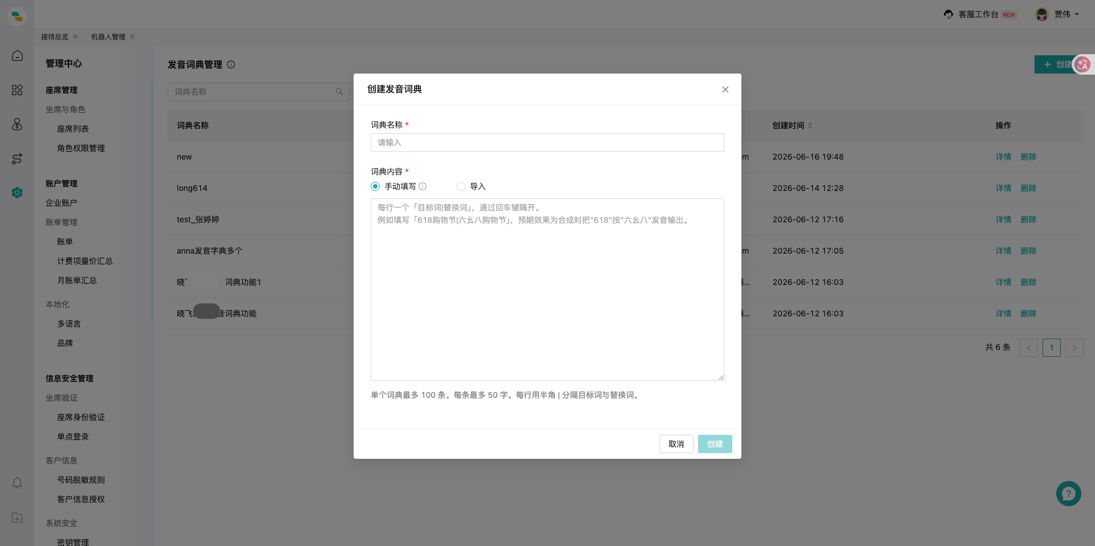Click 删除 for the anna发音字典多个 row
Viewport: 1095px width, 546px height.
point(1028,251)
